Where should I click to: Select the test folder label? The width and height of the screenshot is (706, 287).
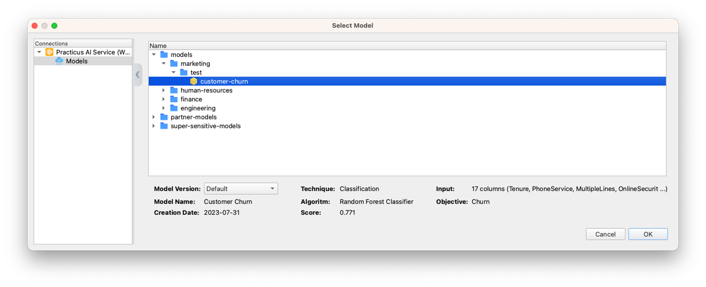click(x=196, y=73)
